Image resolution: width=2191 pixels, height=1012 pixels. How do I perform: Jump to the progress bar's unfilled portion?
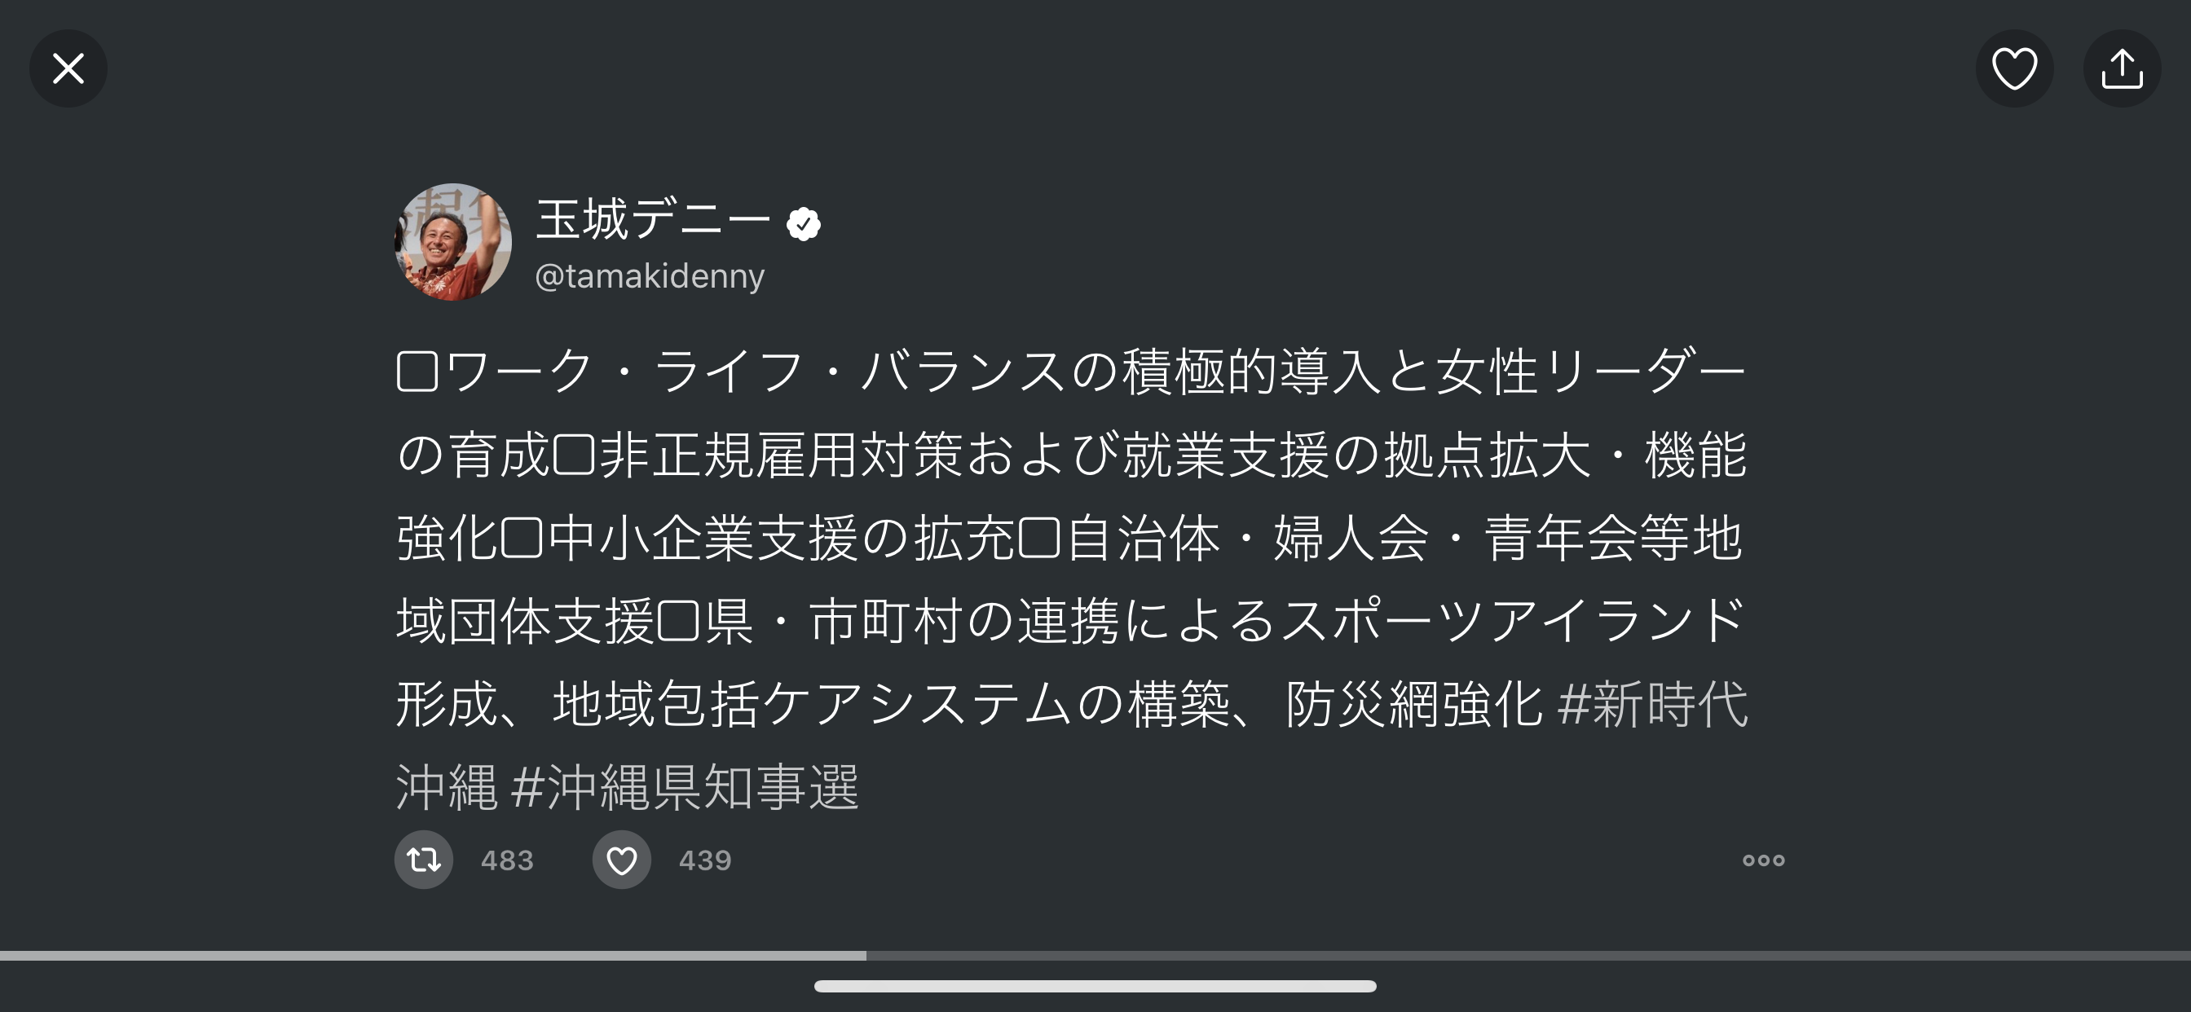[x=1528, y=956]
